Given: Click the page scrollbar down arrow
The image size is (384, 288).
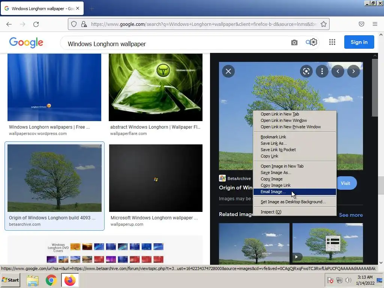Looking at the screenshot, I should click(x=381, y=262).
